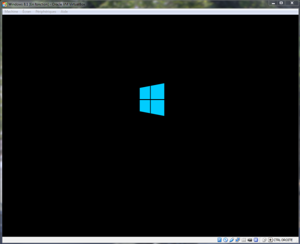Click the hard disk activity icon in status bar
300x244 pixels.
219,240
